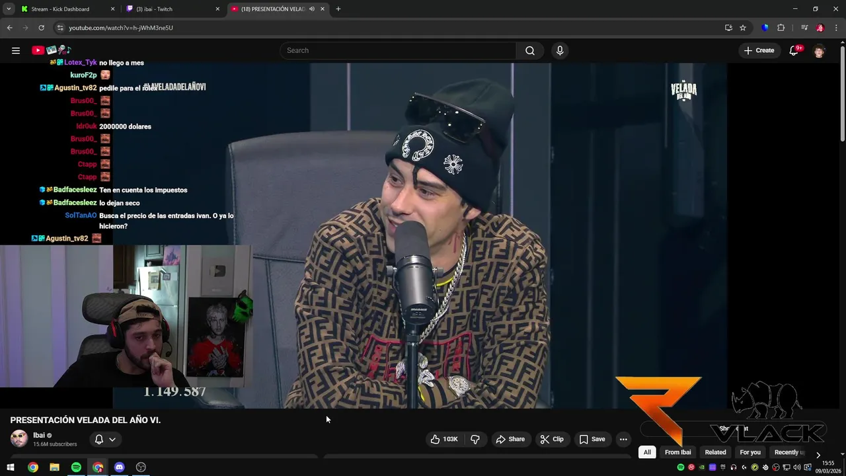This screenshot has height=476, width=846.
Task: Open the YouTube hamburger guide menu
Action: click(15, 50)
